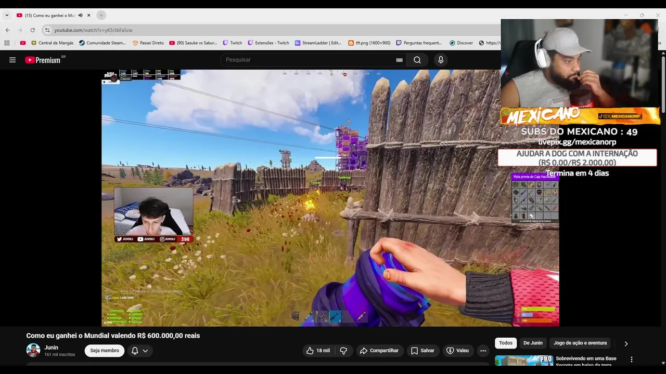Go forward with the browser forward arrow
The image size is (666, 374).
click(20, 30)
